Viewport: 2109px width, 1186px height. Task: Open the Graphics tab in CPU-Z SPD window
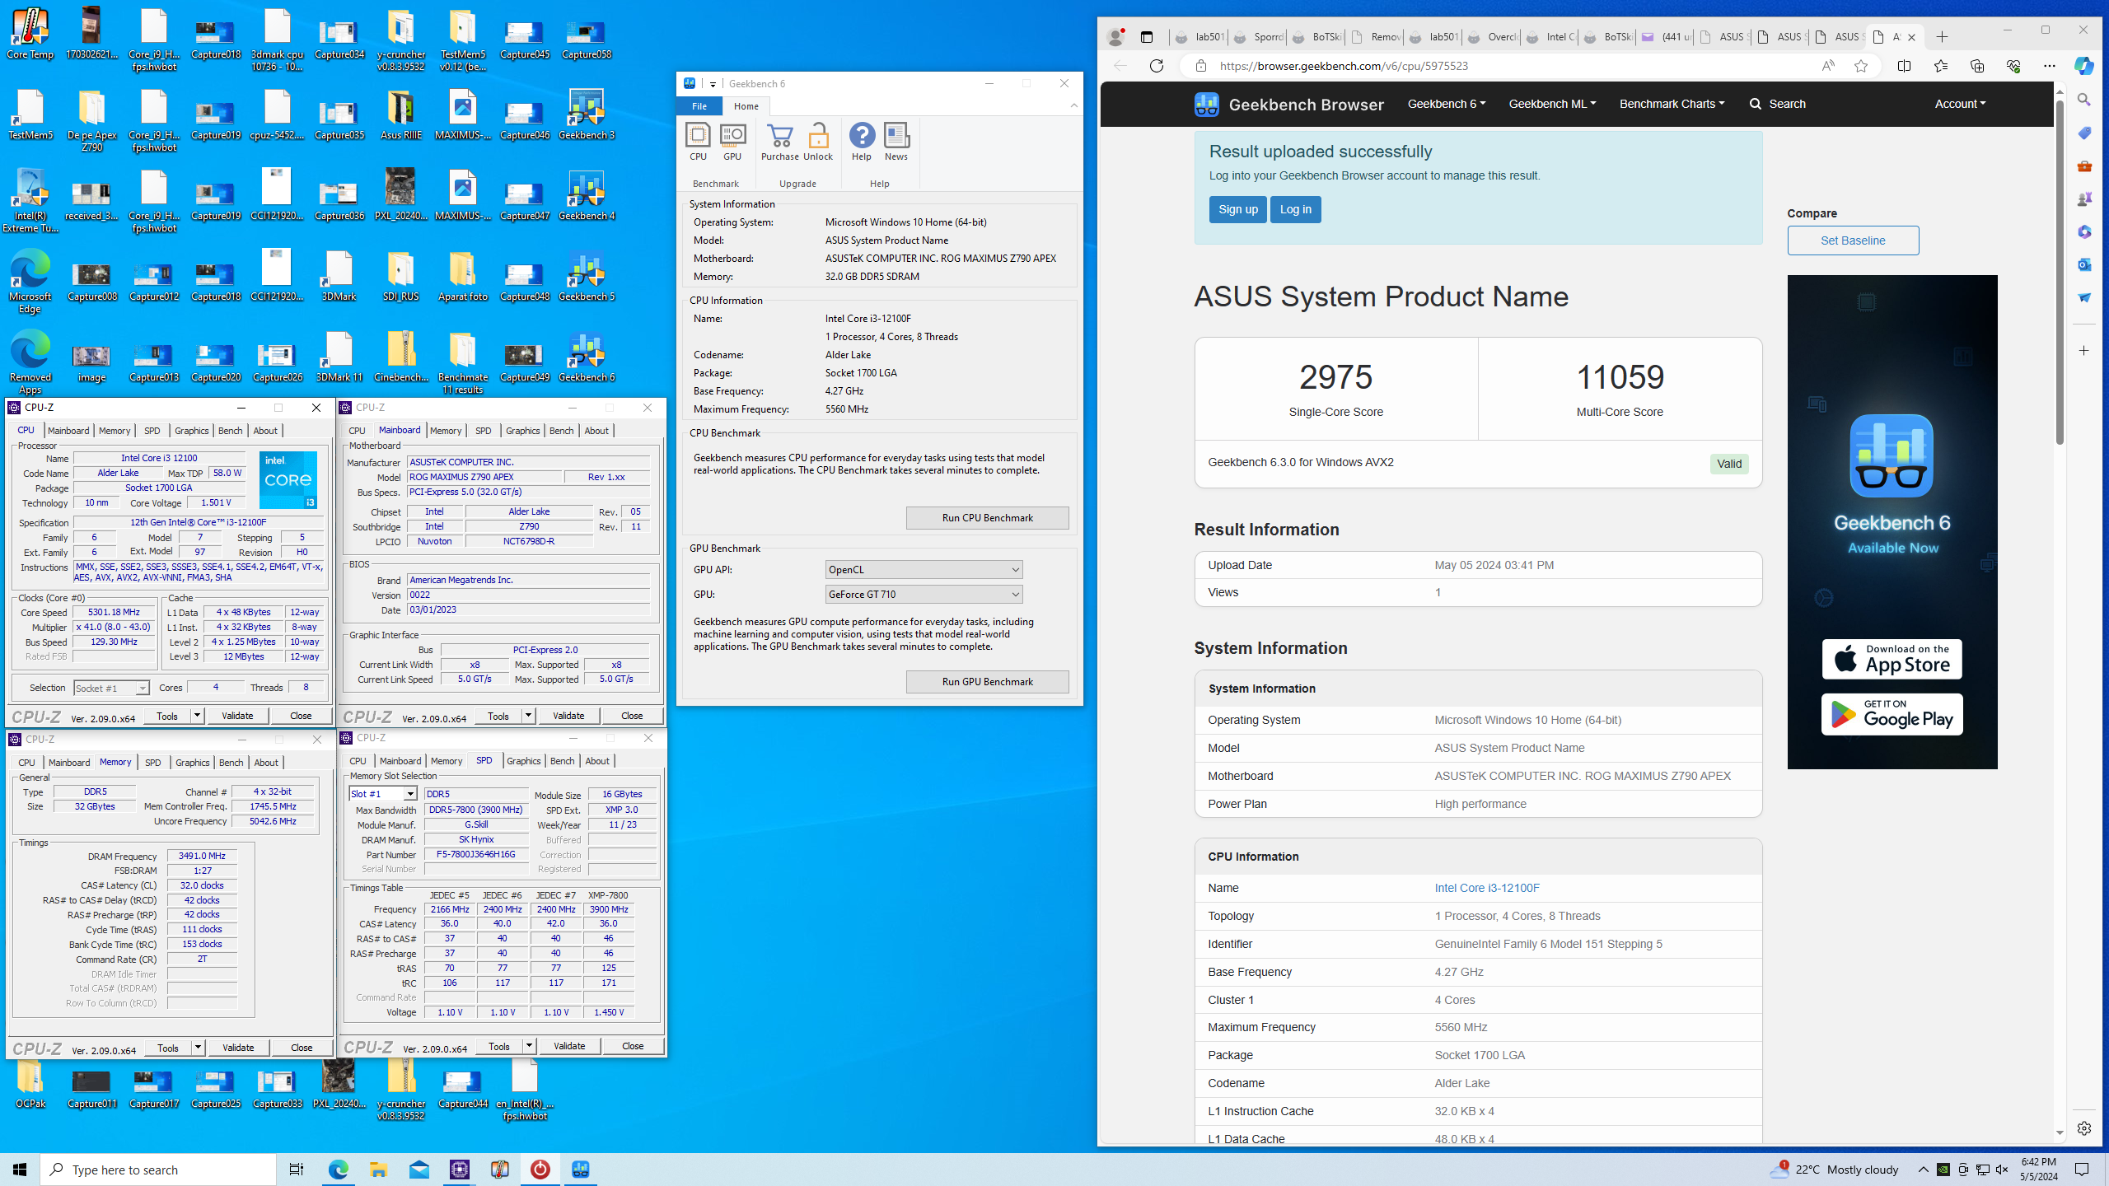(x=523, y=761)
